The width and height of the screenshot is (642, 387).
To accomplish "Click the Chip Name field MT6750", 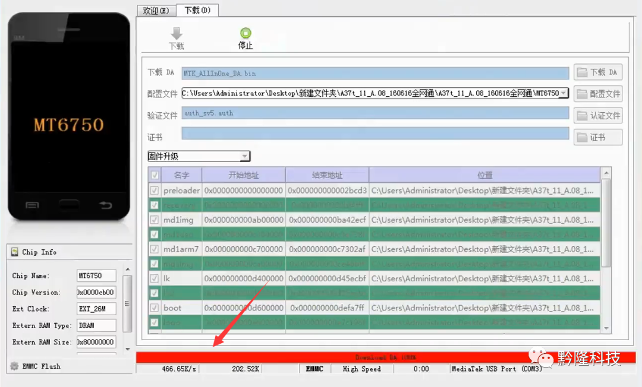I will tap(96, 276).
